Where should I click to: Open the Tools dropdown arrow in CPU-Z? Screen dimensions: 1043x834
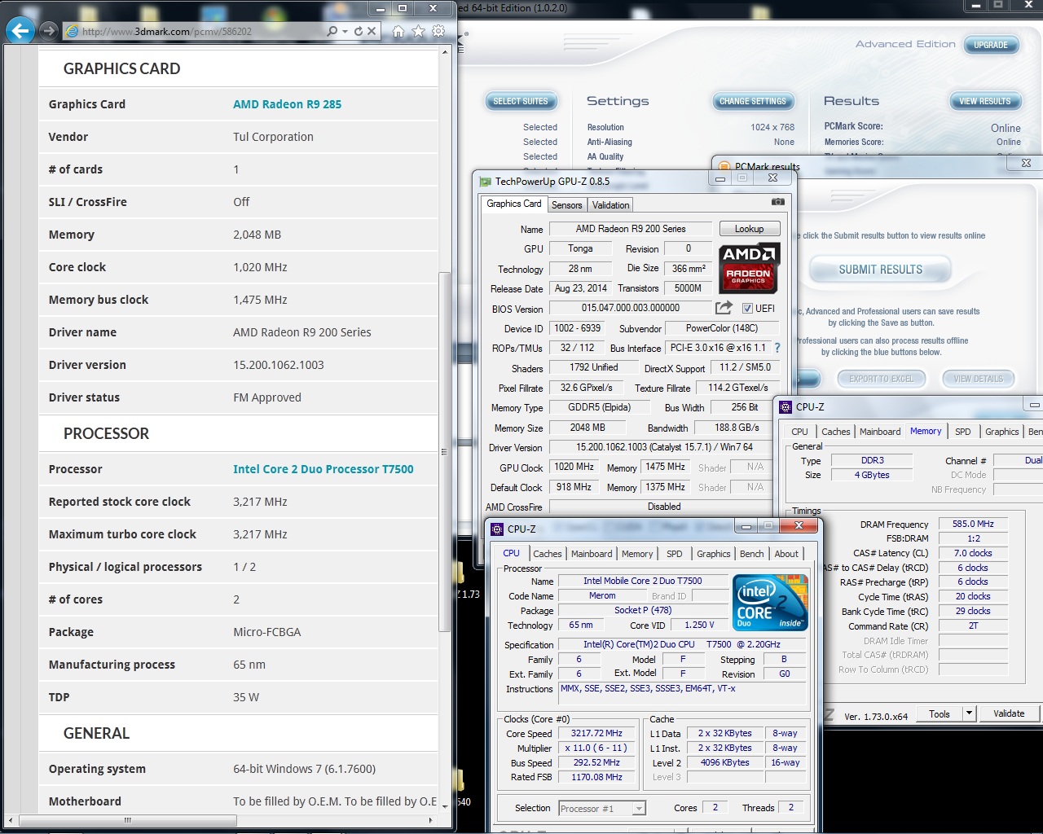[969, 713]
